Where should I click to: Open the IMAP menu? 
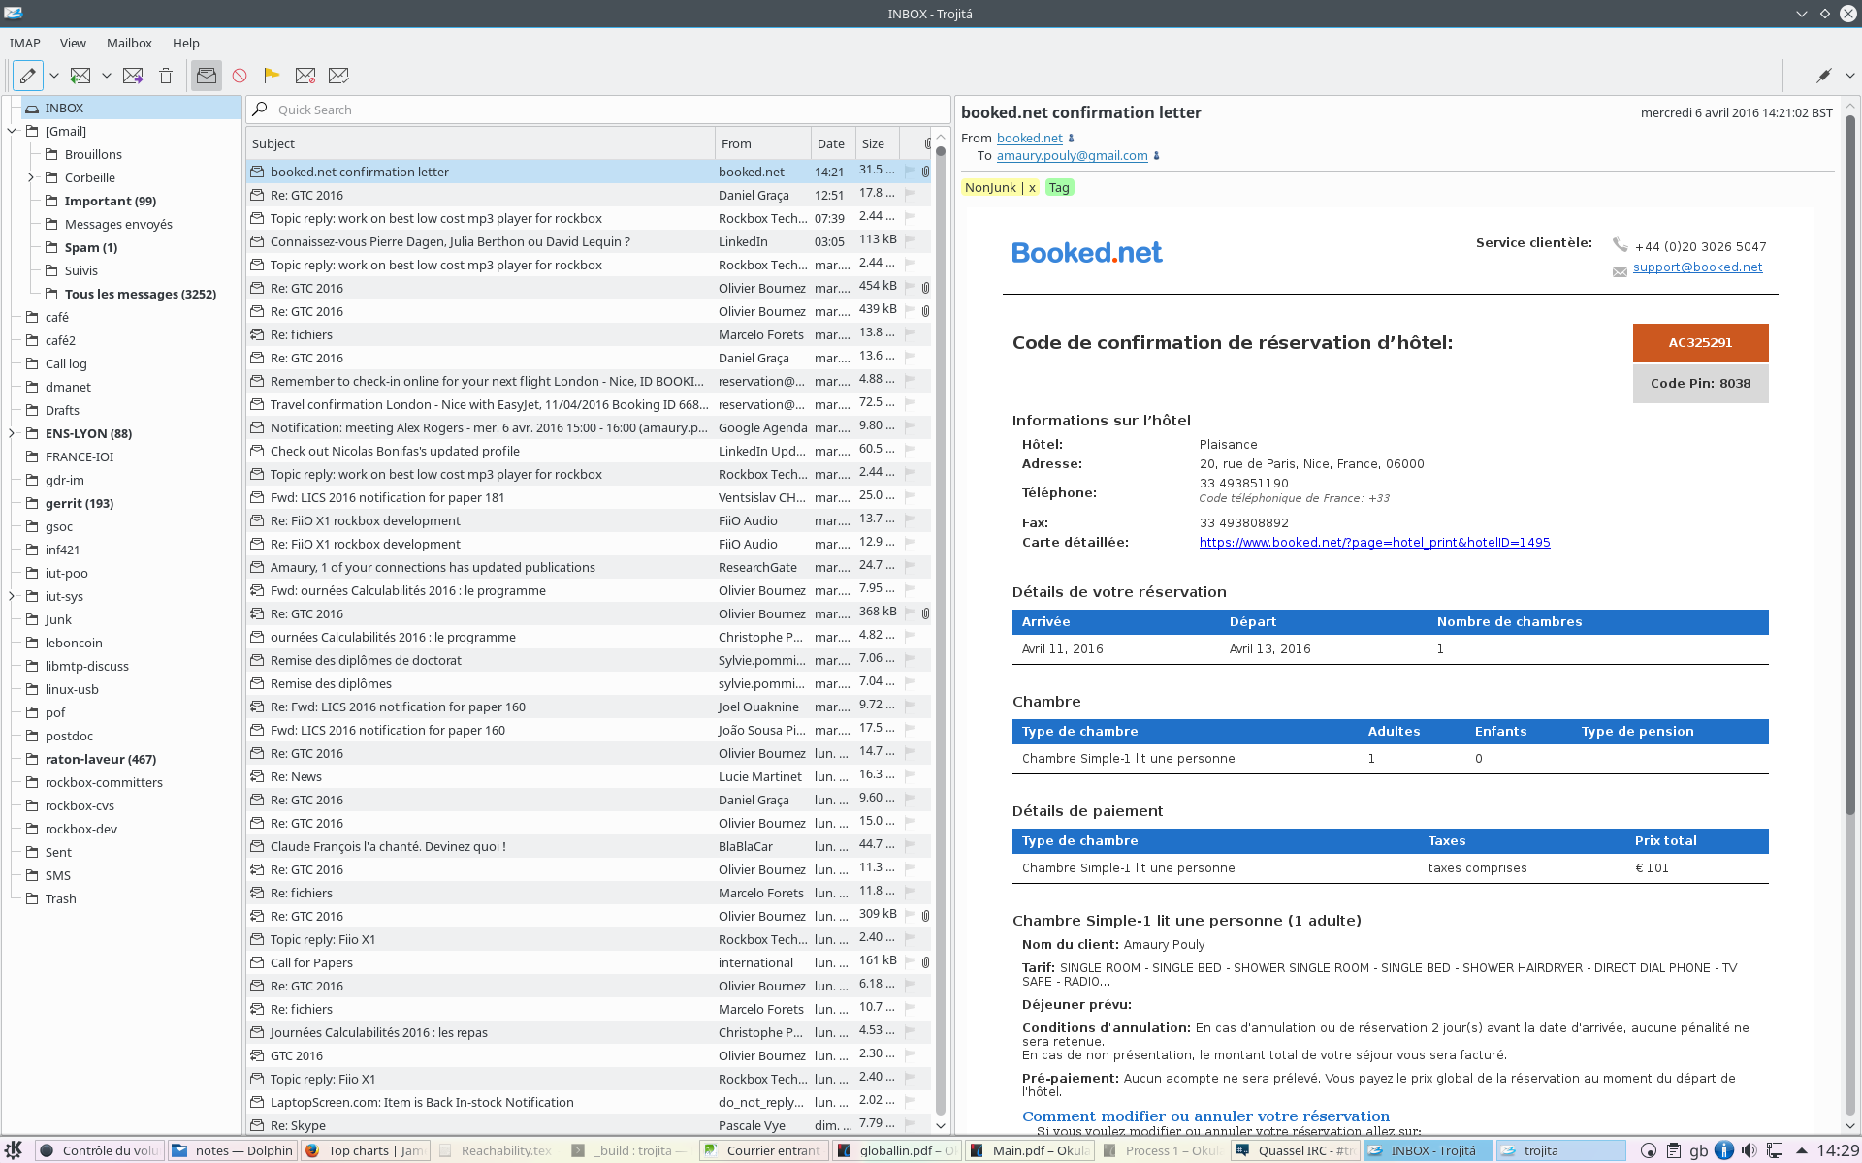point(25,43)
